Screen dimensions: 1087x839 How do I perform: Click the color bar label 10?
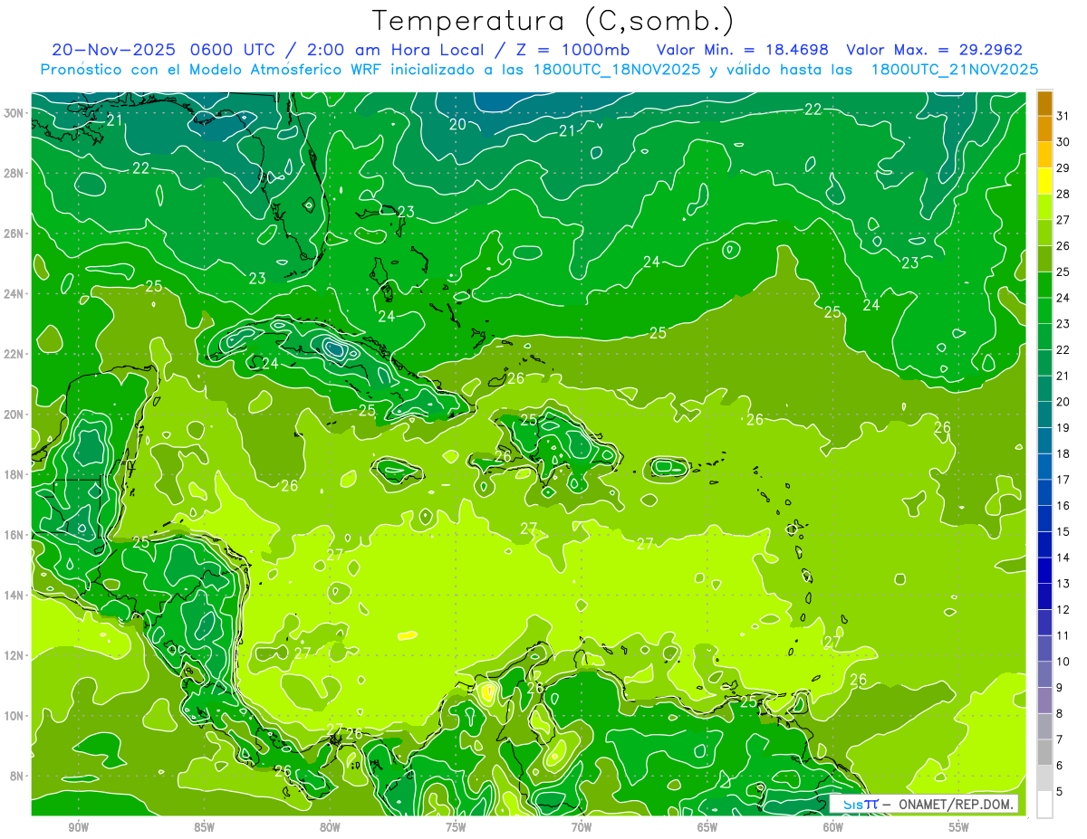1063,662
